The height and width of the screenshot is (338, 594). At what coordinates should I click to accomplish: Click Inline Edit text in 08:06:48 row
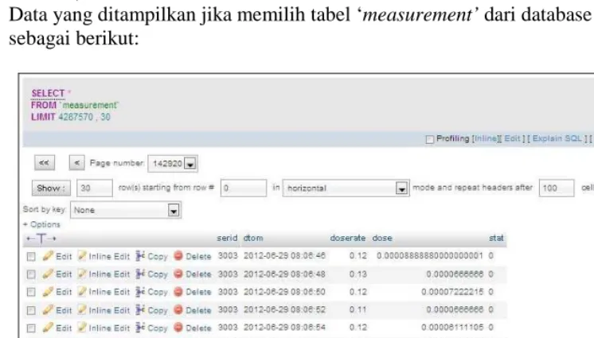pos(109,274)
